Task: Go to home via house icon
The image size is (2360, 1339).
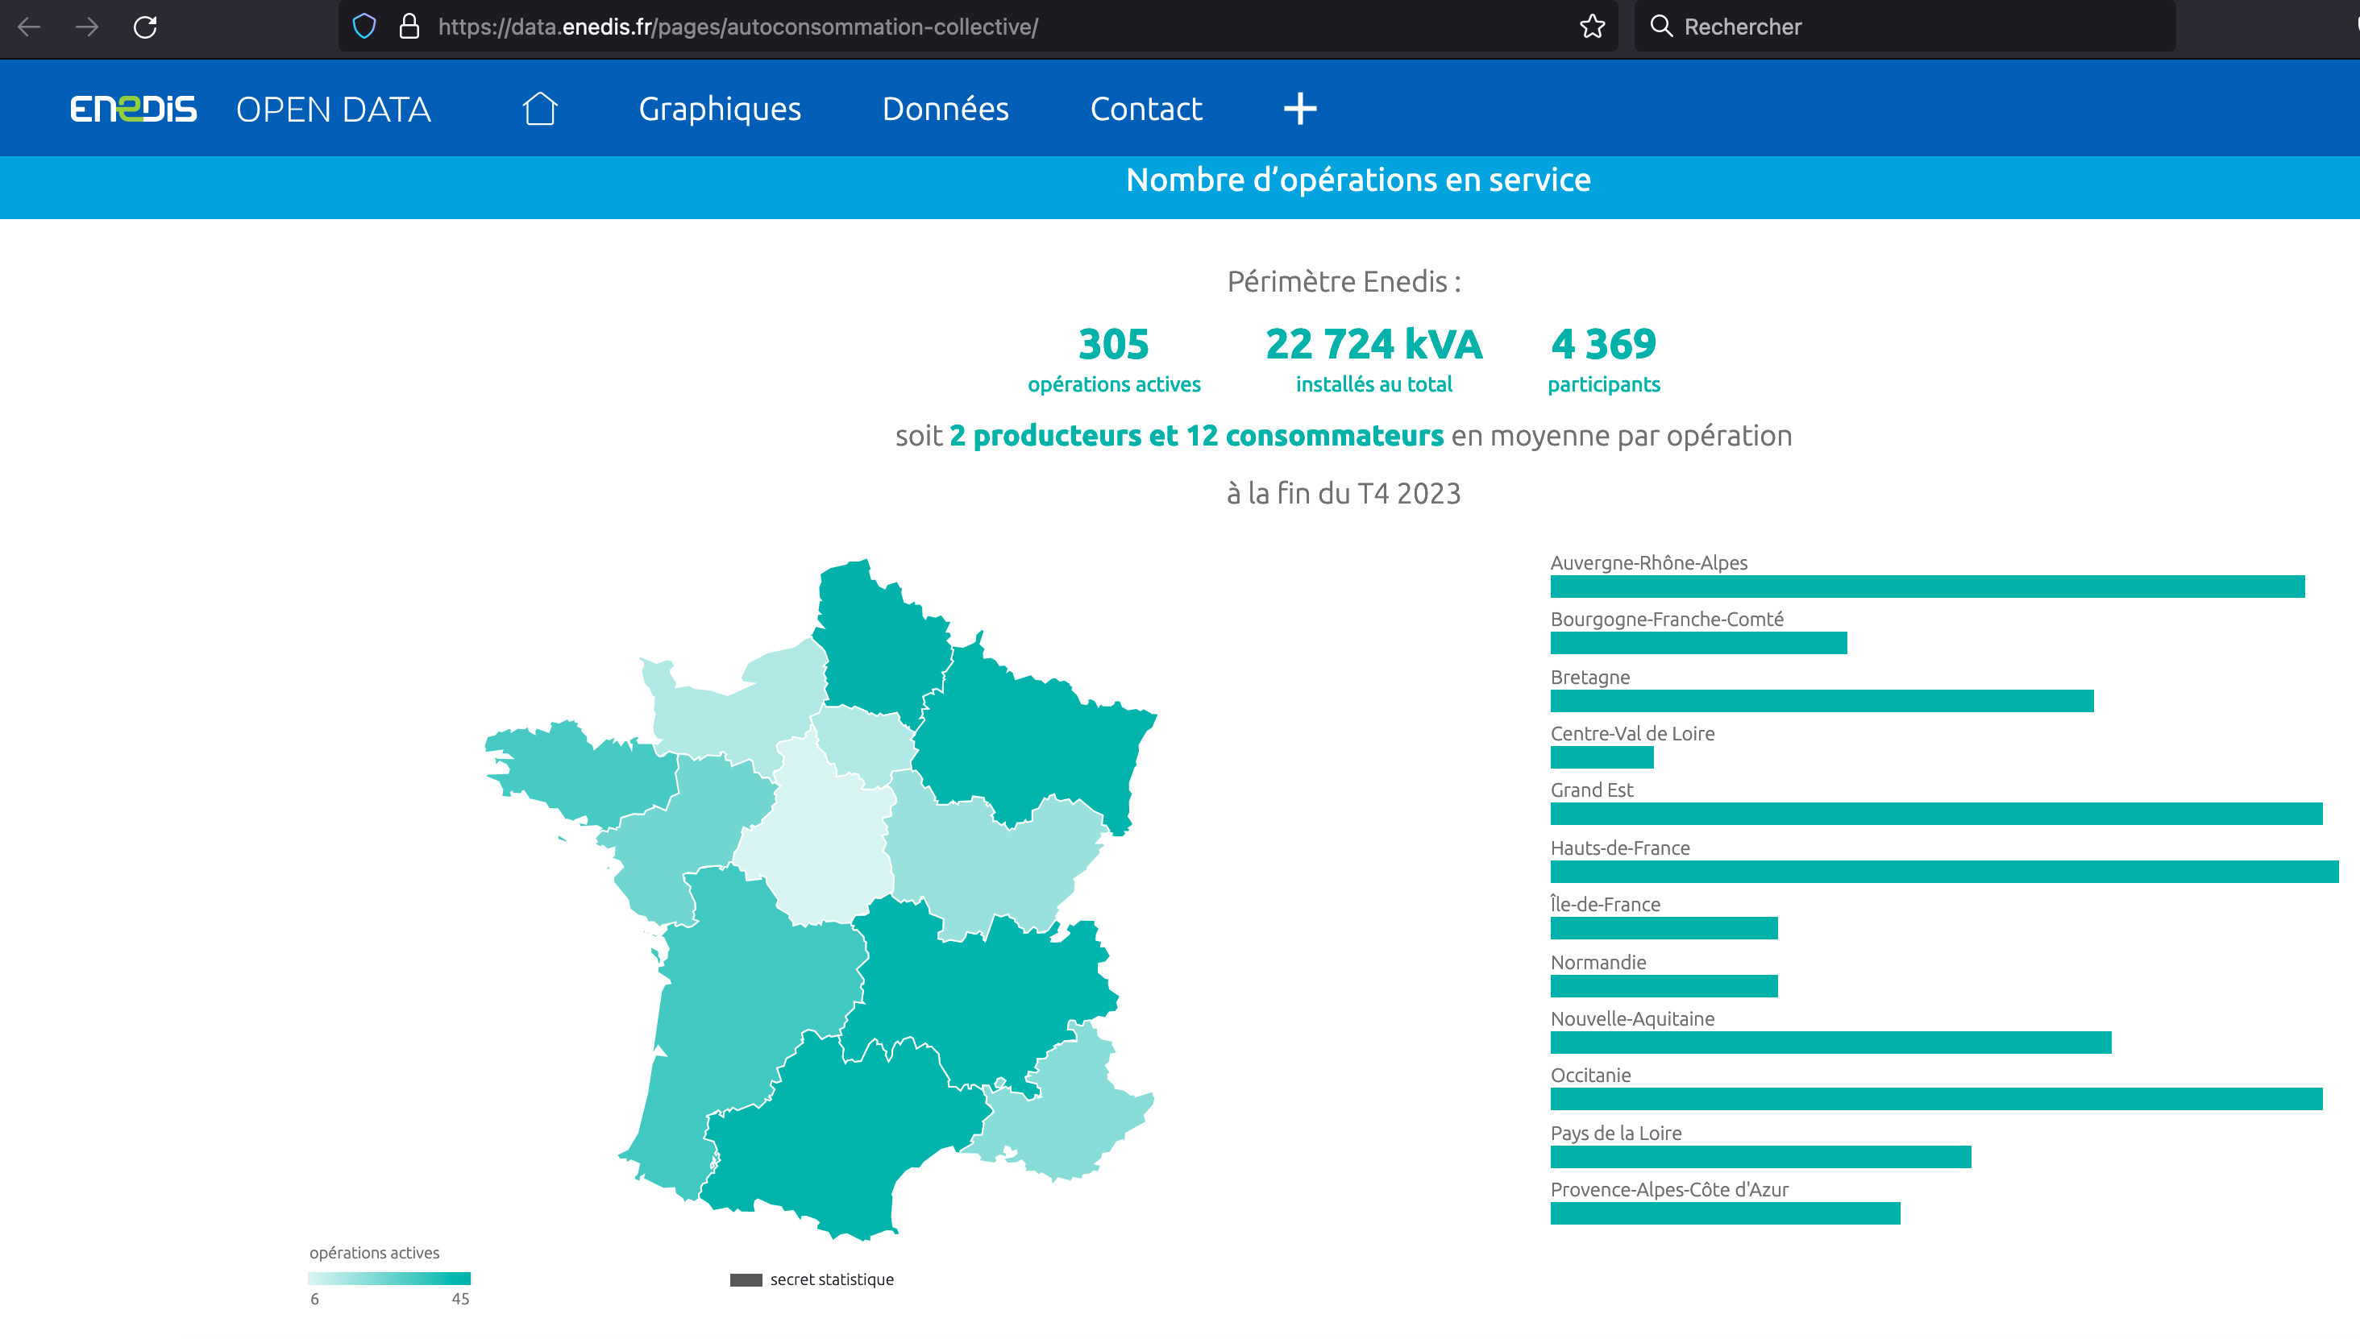Action: point(540,109)
